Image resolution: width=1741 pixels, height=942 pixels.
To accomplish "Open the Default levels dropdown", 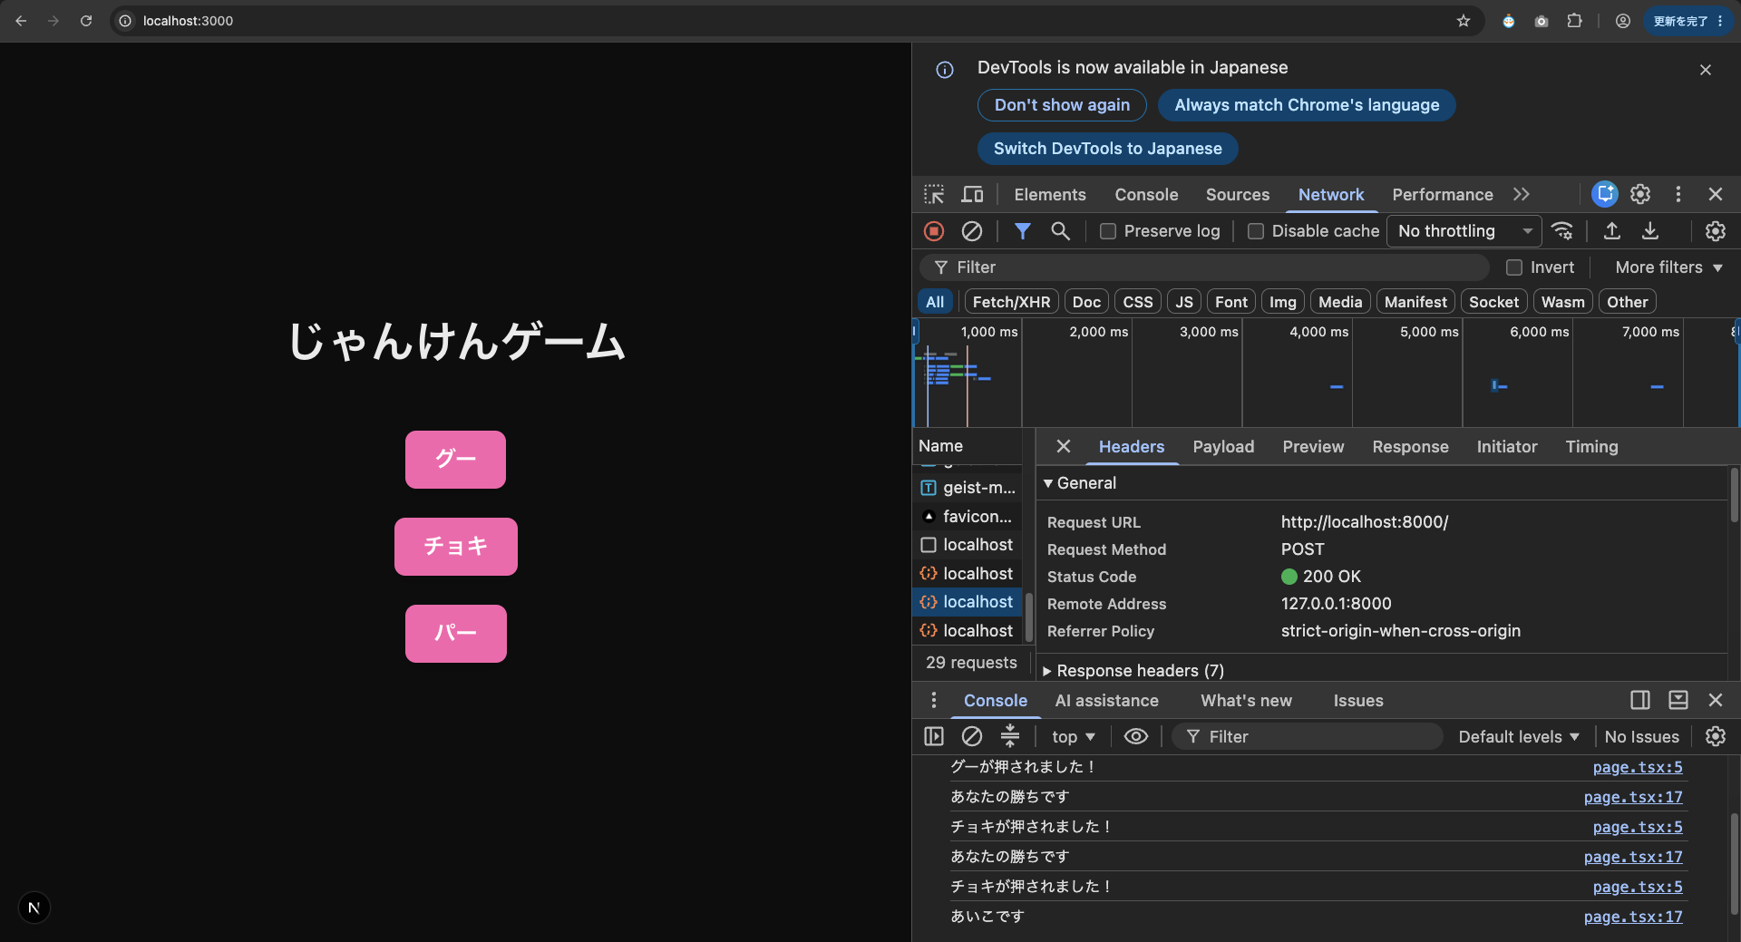I will 1519,737.
